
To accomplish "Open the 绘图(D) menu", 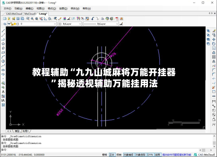I will (63, 9).
